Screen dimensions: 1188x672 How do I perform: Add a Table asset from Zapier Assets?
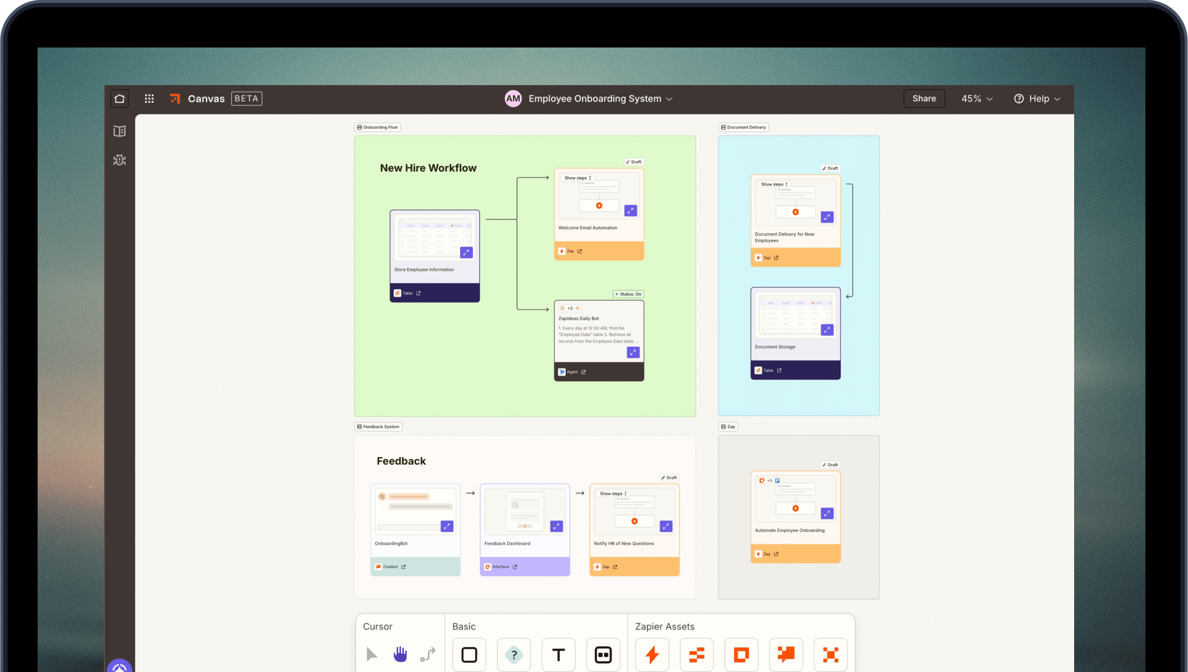click(x=696, y=654)
